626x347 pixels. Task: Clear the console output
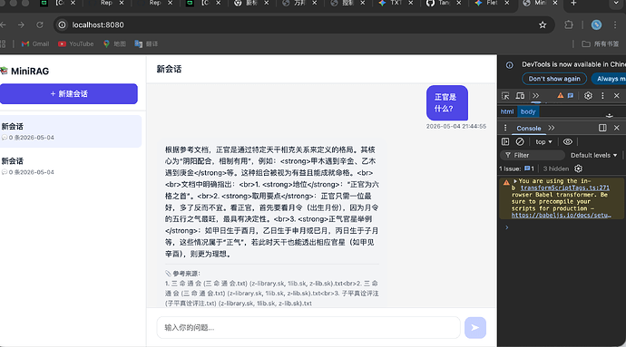(520, 141)
